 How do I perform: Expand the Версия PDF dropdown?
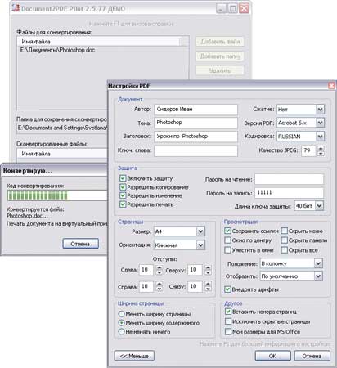320,123
